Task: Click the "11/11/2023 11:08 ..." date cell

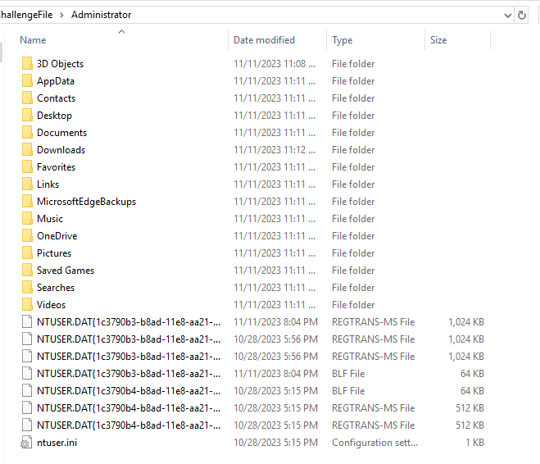Action: (275, 64)
